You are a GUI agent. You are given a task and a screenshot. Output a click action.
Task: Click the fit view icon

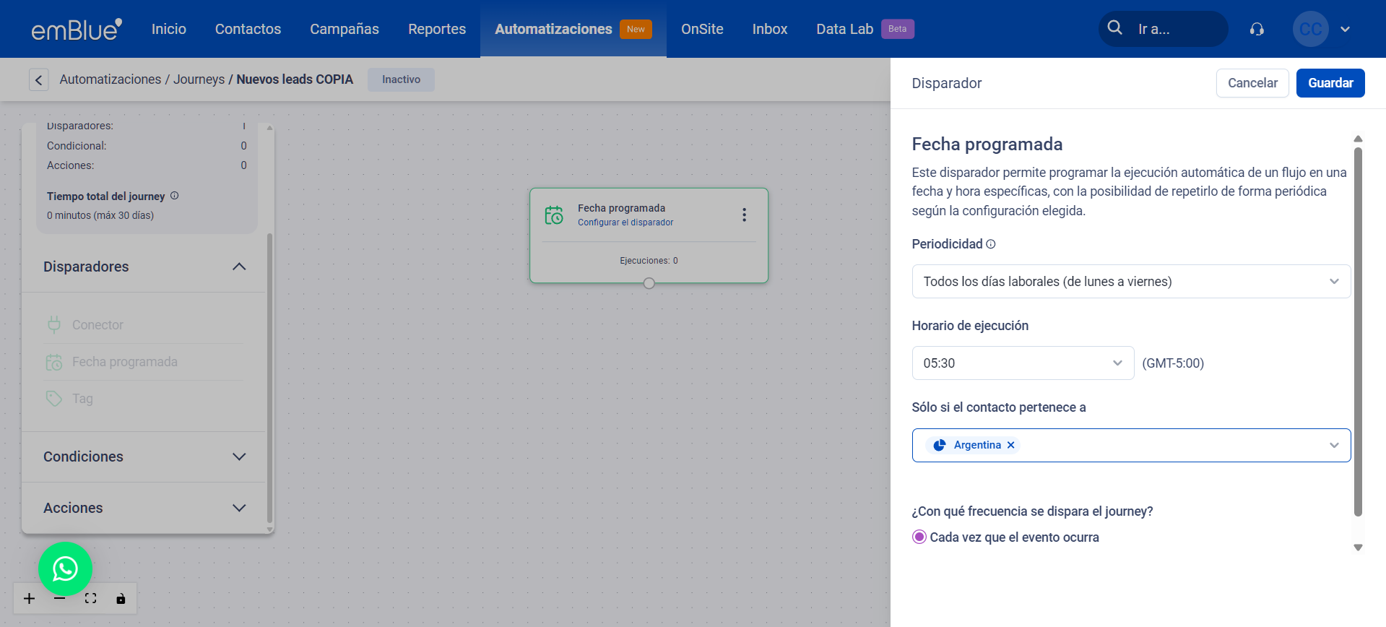(x=90, y=599)
